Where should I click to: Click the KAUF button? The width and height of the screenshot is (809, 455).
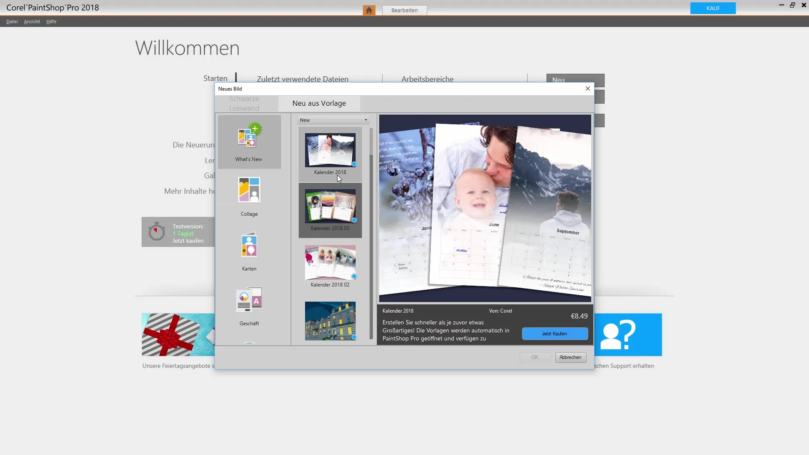[x=713, y=8]
